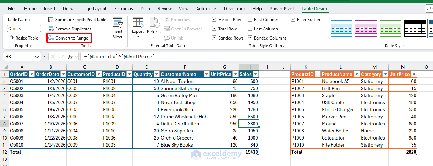This screenshot has width=433, height=166.
Task: Enable the First Column checkbox
Action: click(x=250, y=20)
